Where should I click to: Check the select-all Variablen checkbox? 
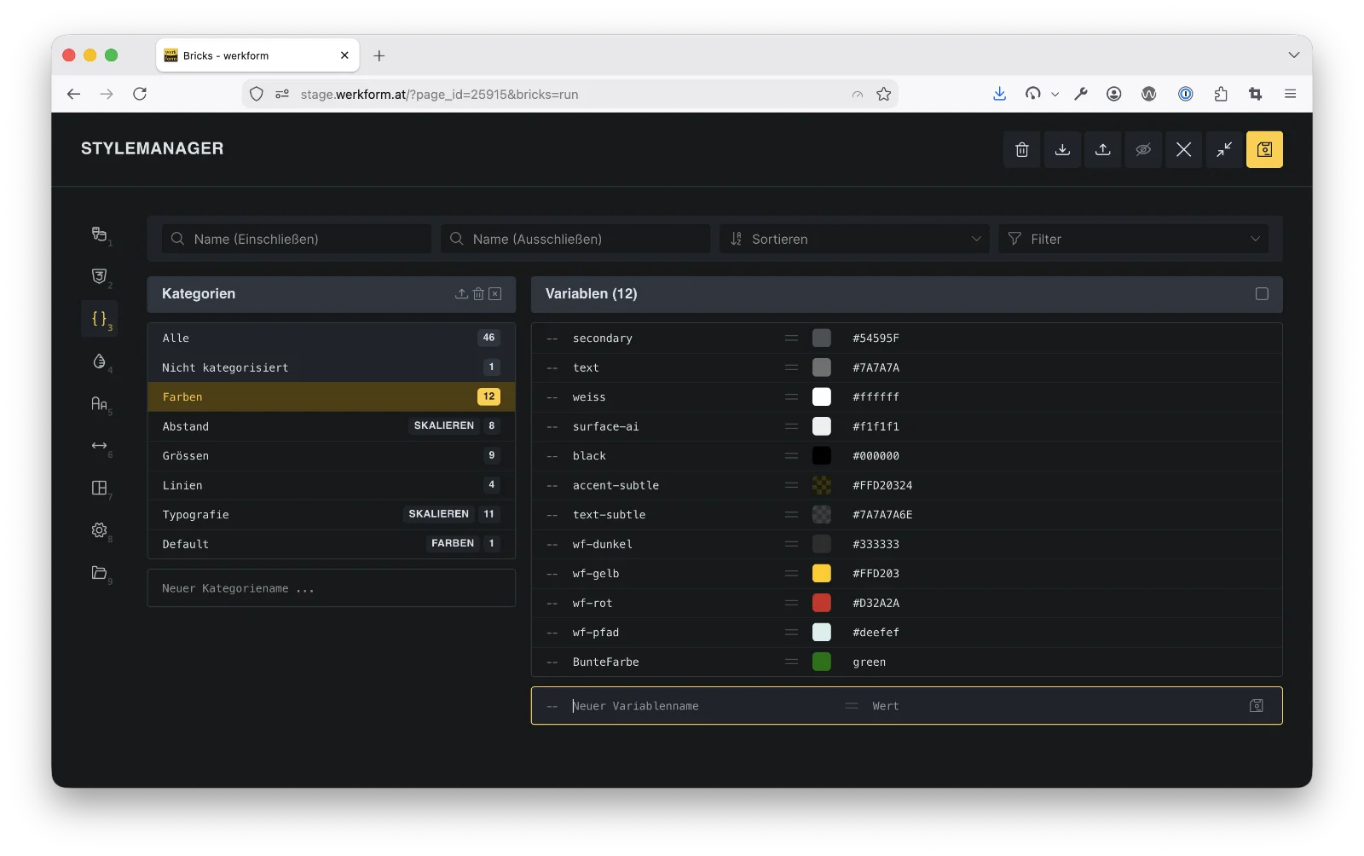(1262, 294)
